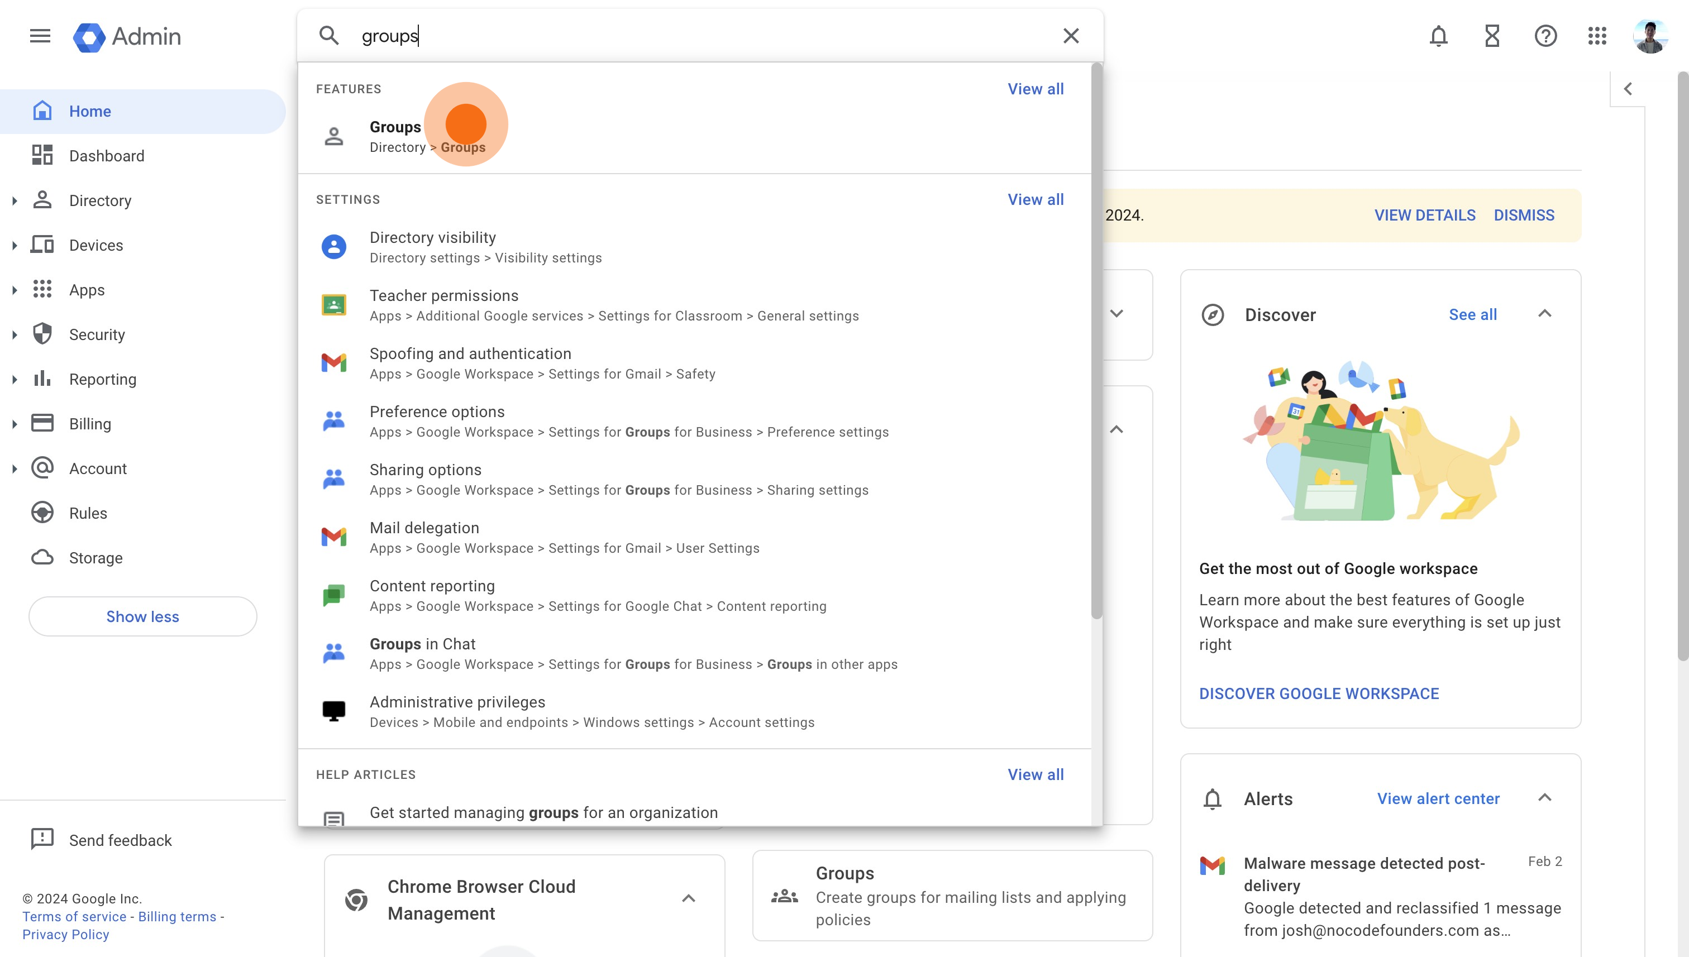View all Settings results
1689x957 pixels.
coord(1036,199)
